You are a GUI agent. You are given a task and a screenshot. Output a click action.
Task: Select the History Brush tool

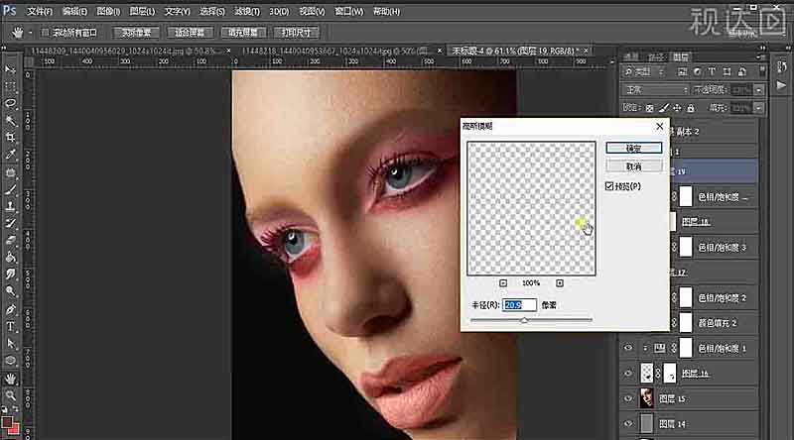10,224
